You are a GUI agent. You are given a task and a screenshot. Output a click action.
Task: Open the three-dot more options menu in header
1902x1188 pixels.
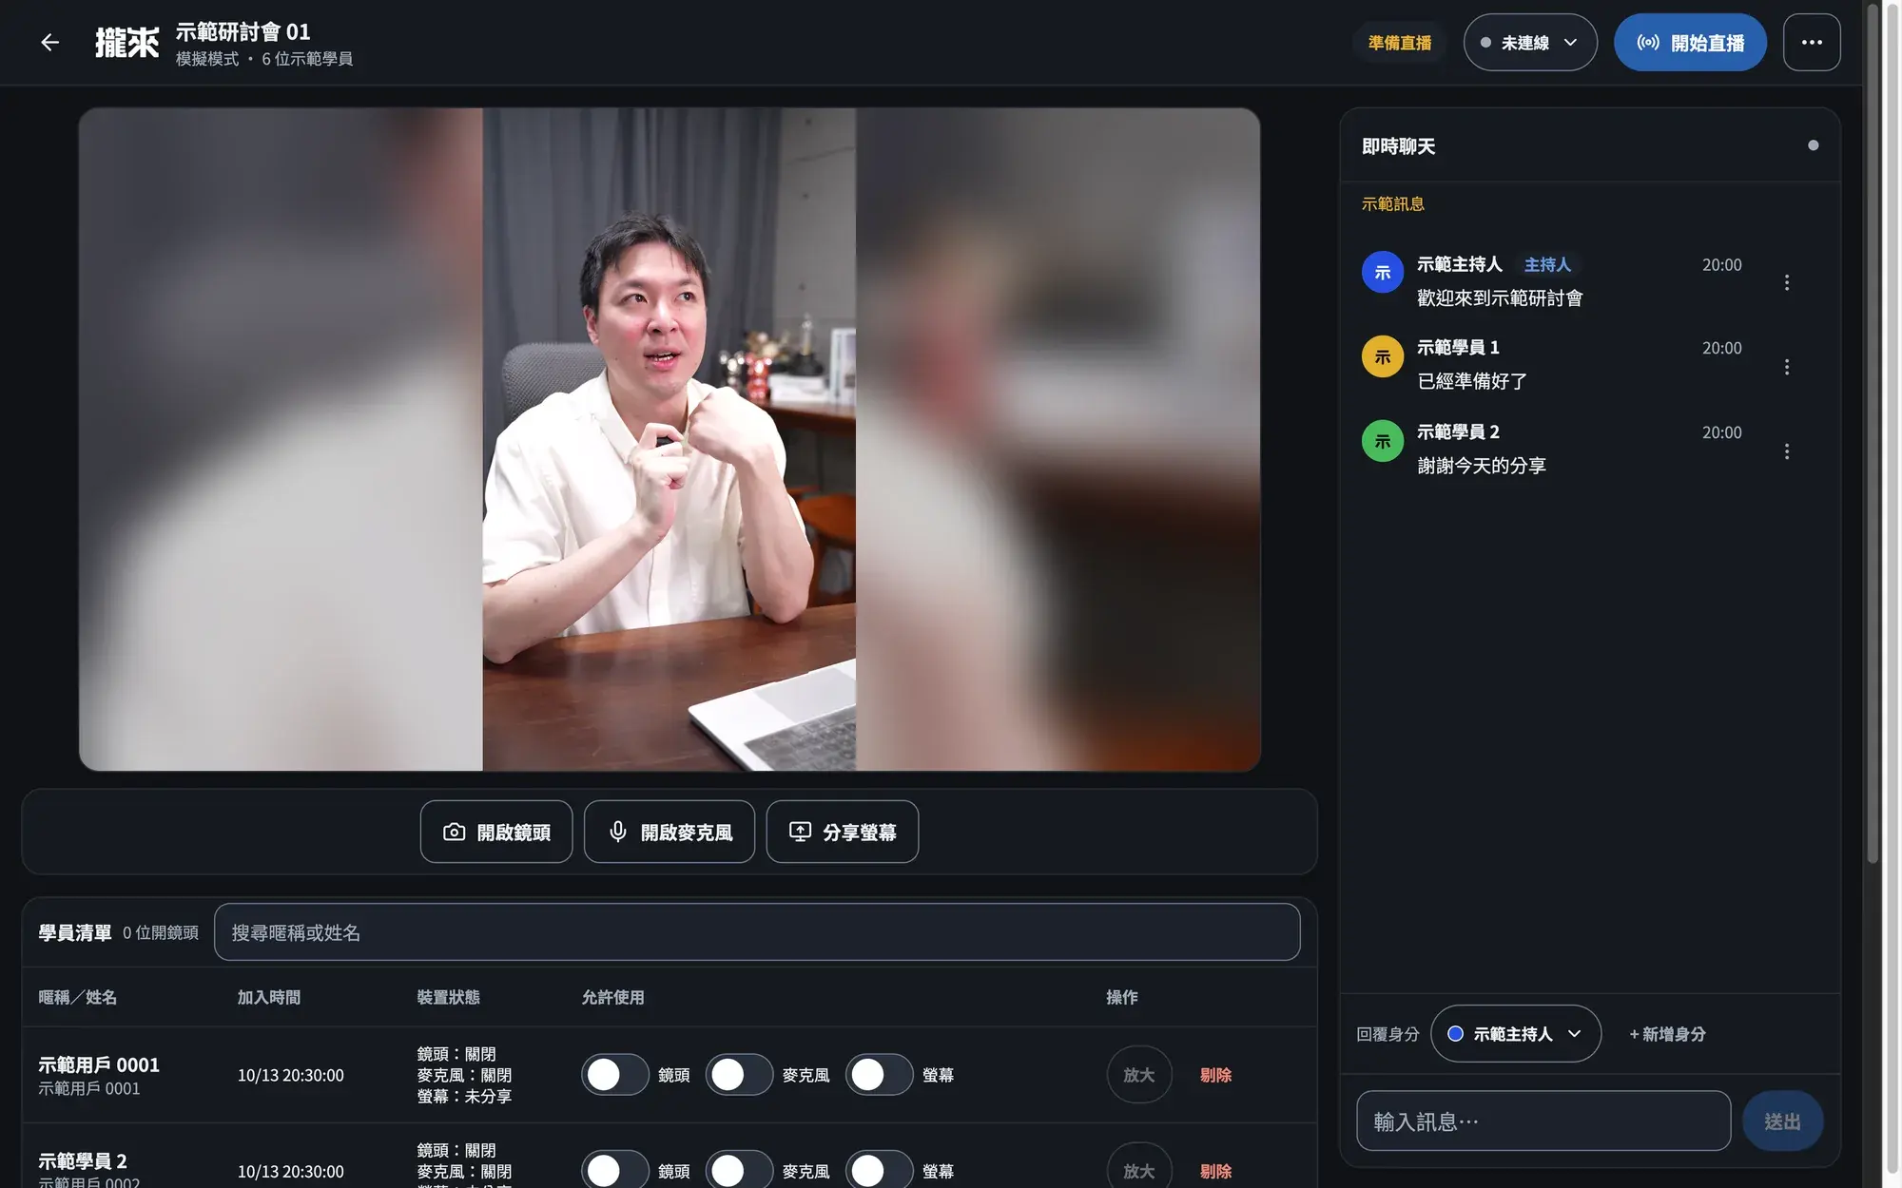[1812, 43]
